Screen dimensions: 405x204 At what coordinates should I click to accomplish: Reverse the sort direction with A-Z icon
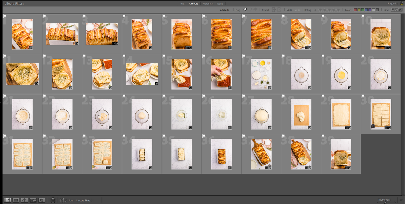click(63, 200)
